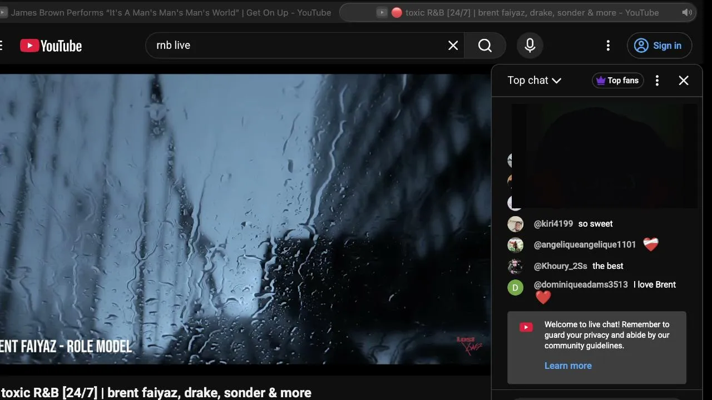Click the username @kiri4199

coord(553,224)
